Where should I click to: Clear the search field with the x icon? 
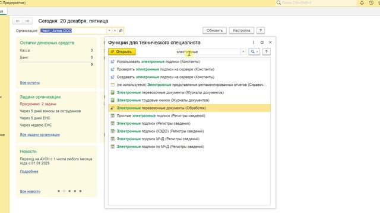click(x=243, y=51)
